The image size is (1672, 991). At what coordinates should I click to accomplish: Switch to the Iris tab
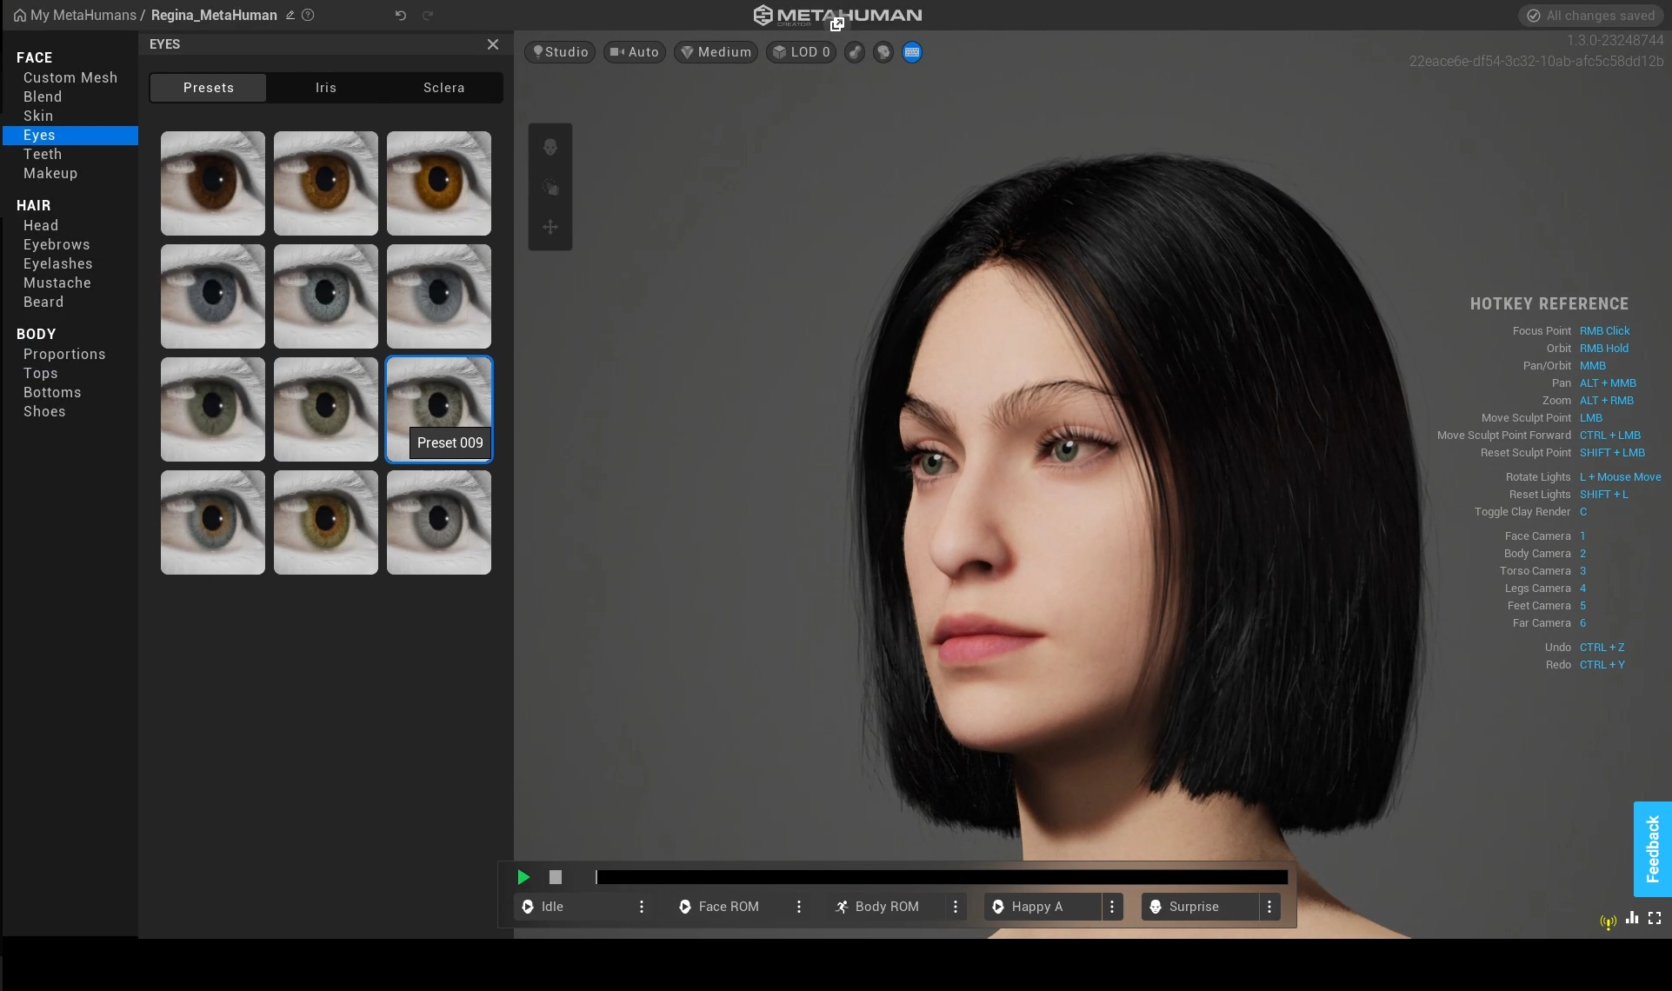coord(325,88)
